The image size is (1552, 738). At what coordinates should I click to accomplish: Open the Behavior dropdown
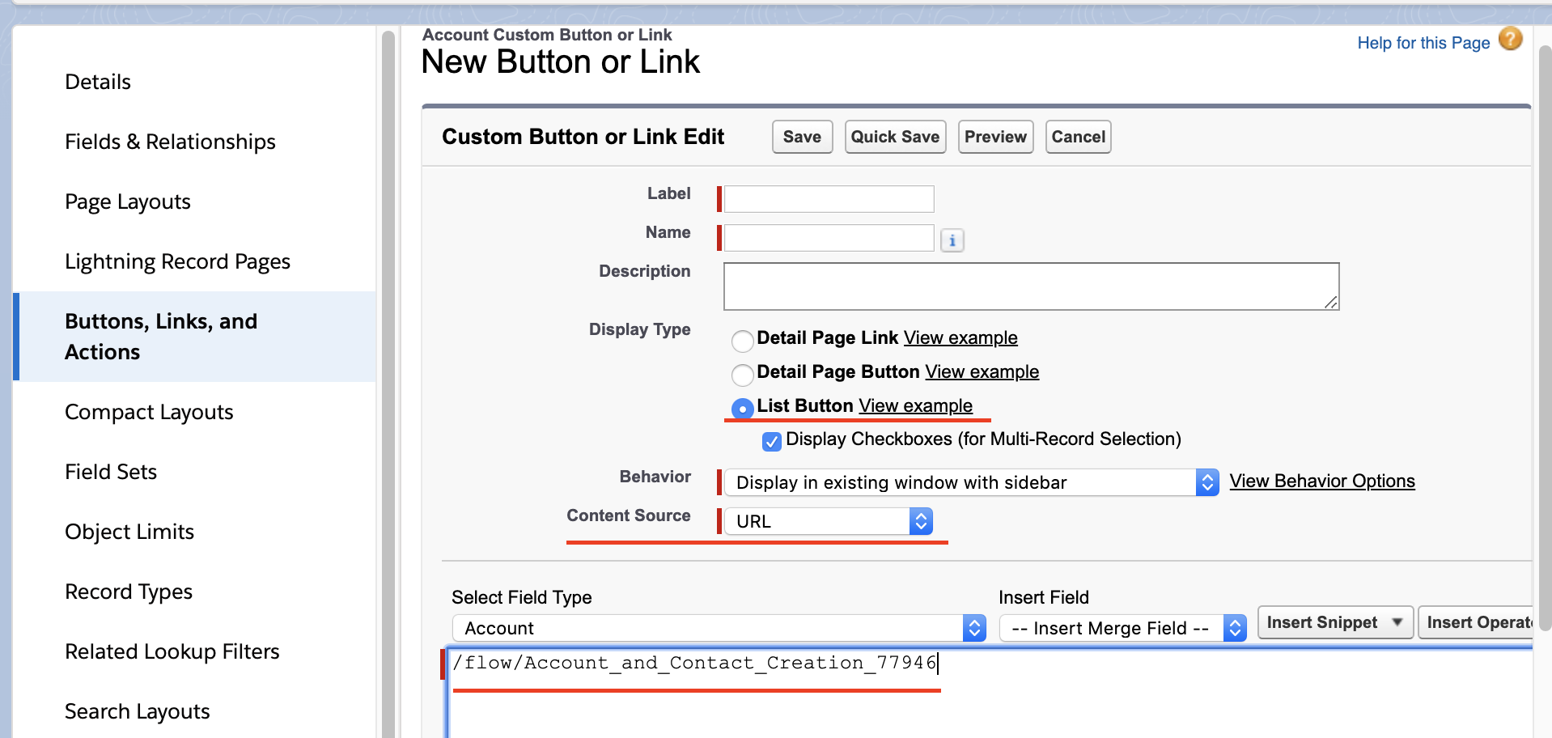point(971,483)
